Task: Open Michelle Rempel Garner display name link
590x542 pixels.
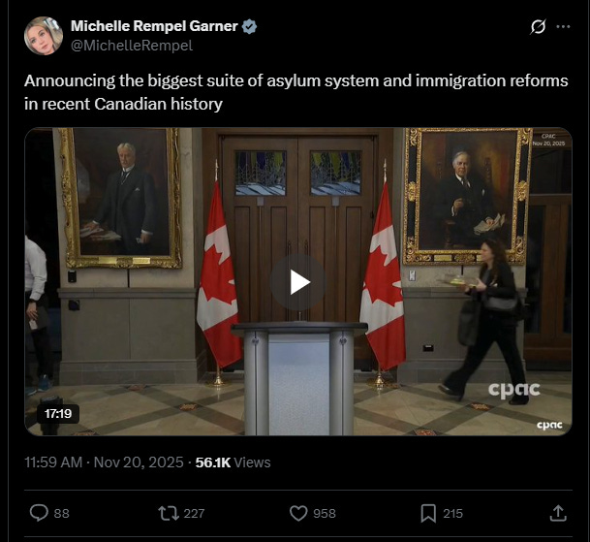Action: click(154, 26)
